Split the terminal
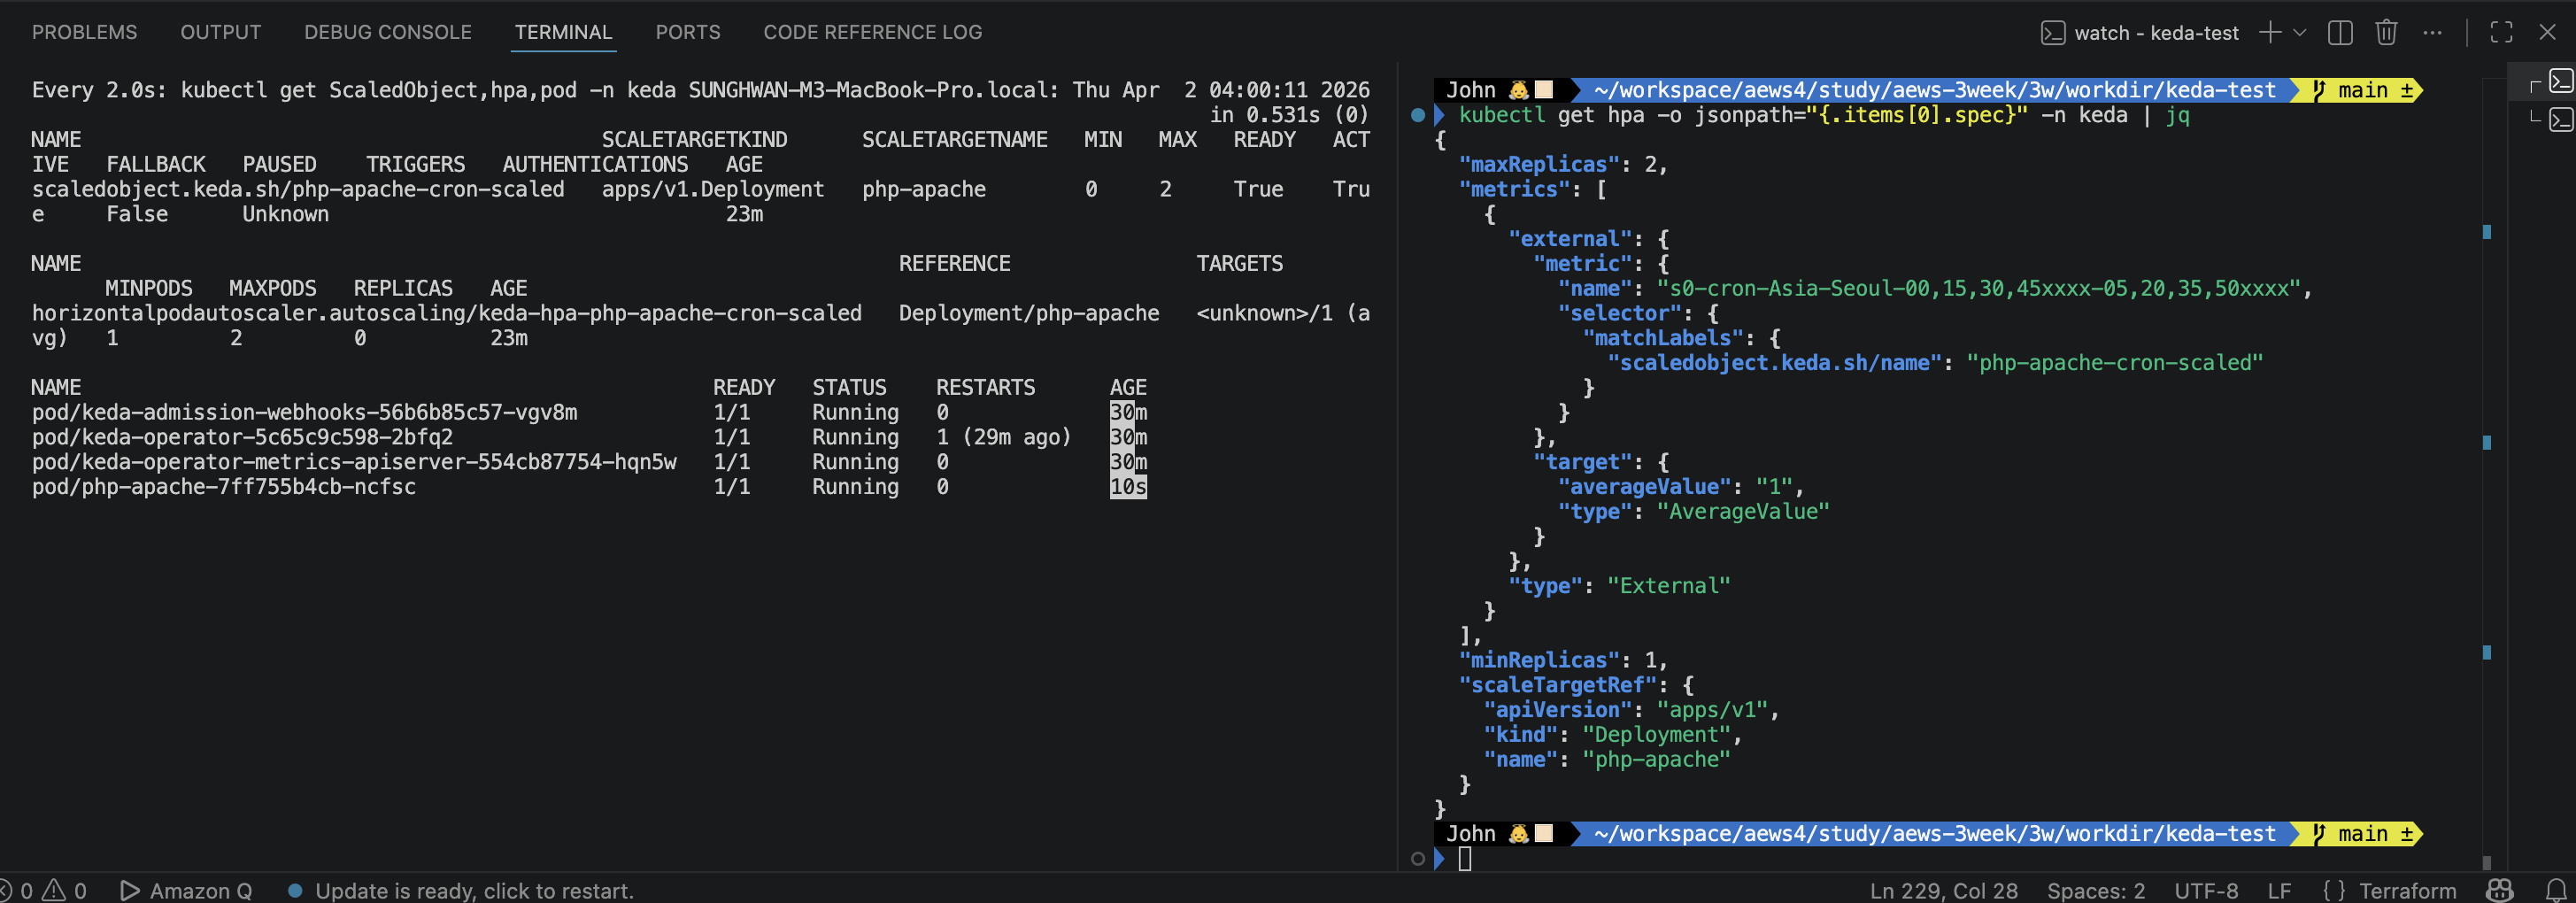Viewport: 2576px width, 903px height. pyautogui.click(x=2340, y=32)
